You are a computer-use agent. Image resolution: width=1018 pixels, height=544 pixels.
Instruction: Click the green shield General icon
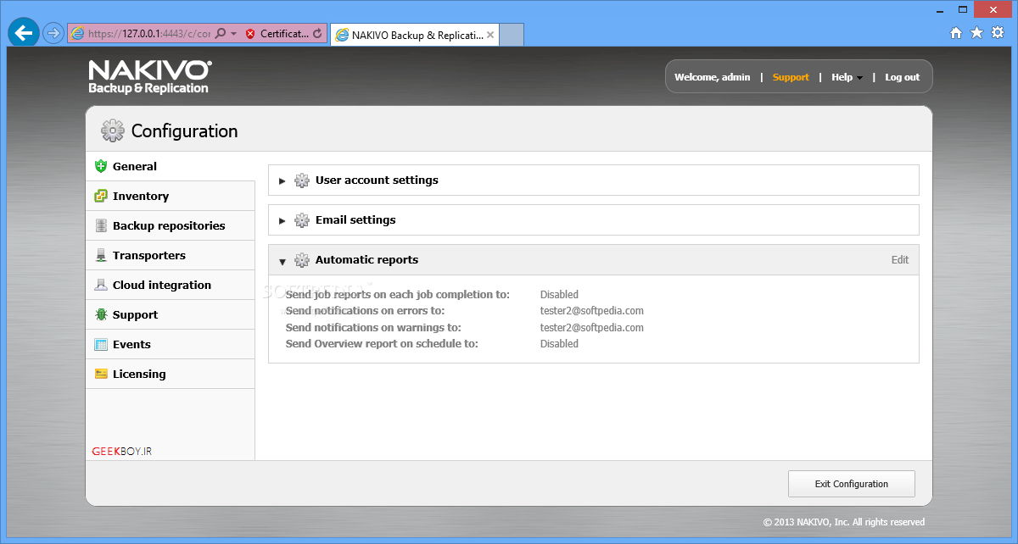[101, 166]
